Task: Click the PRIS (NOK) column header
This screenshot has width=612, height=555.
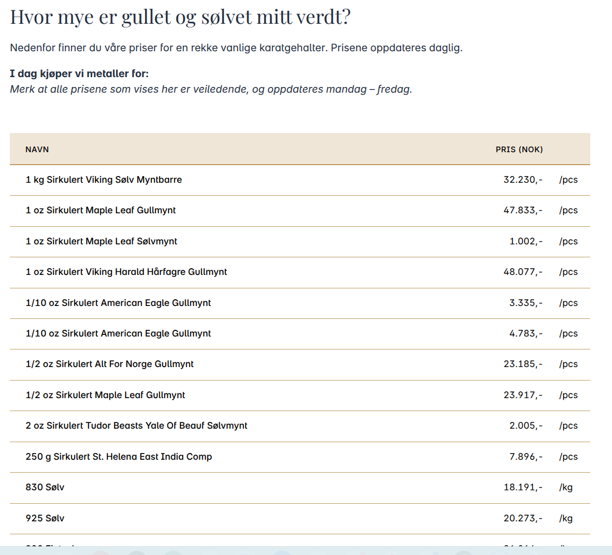Action: point(519,150)
